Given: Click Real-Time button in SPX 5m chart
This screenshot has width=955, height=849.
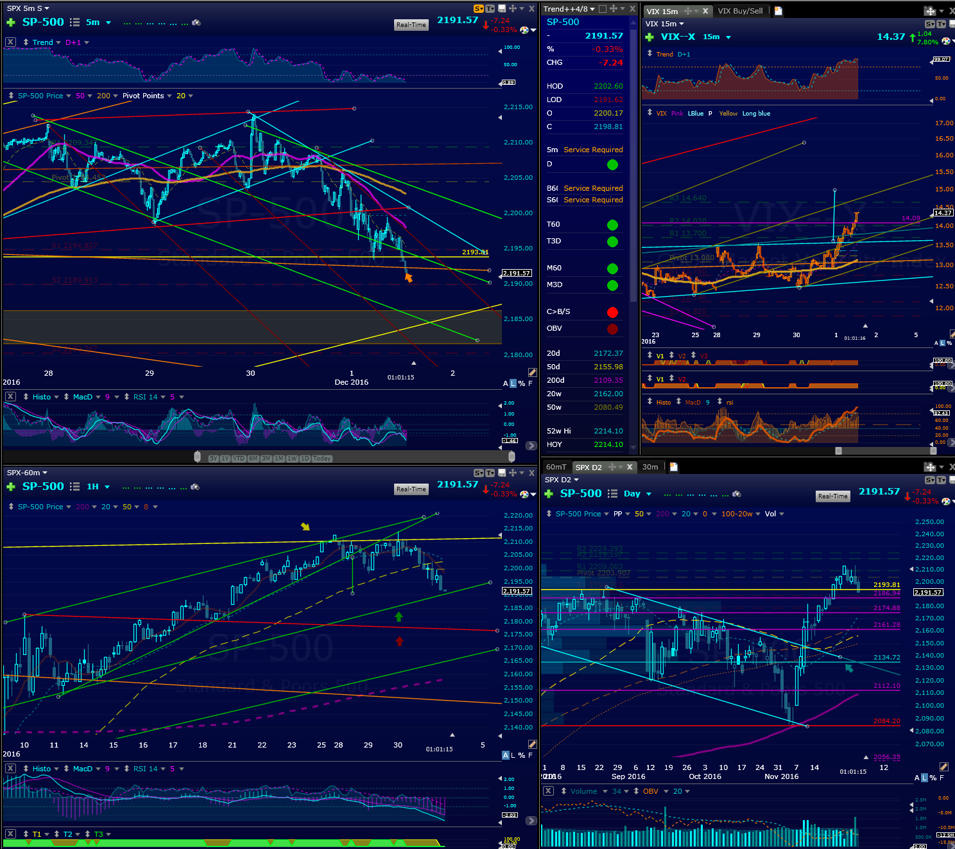Looking at the screenshot, I should pyautogui.click(x=411, y=24).
